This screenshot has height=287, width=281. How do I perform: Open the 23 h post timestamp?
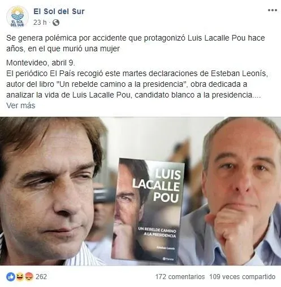40,23
